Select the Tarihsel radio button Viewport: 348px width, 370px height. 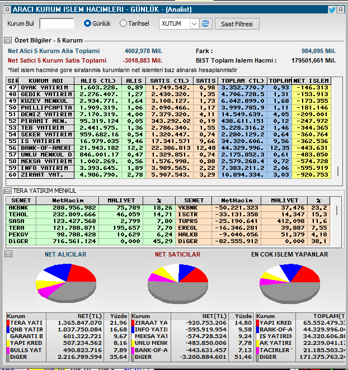123,23
